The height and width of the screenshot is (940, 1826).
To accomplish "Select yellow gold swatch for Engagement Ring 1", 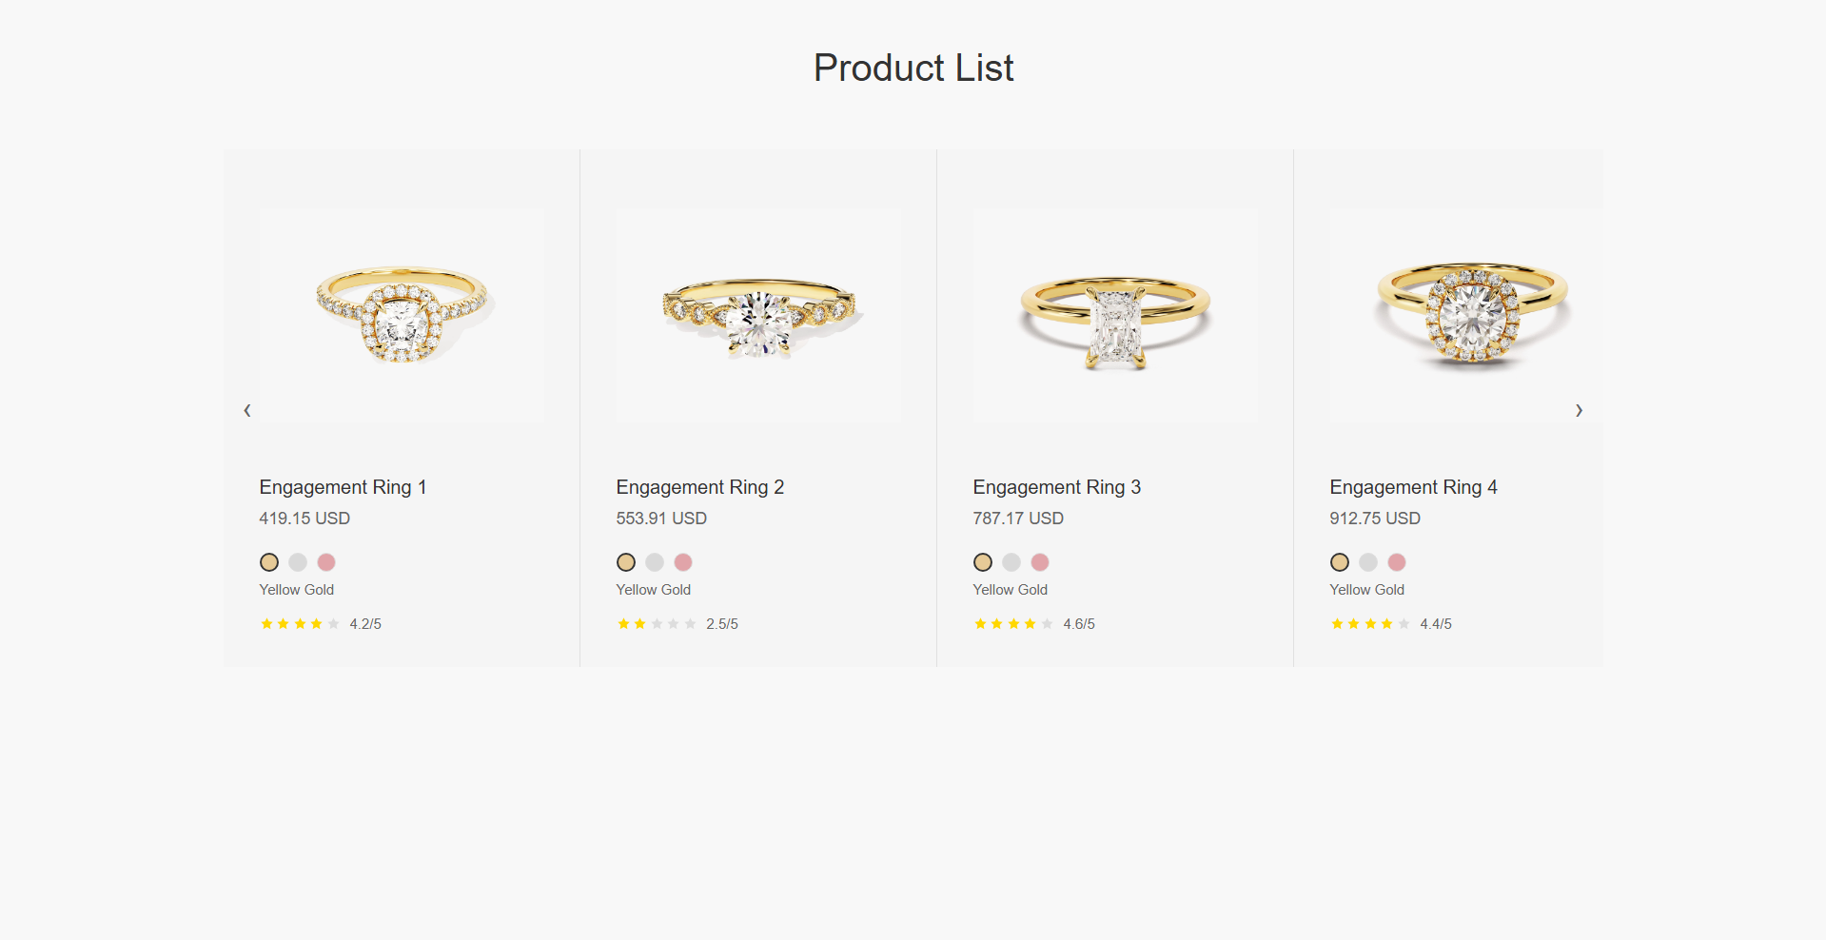I will click(x=269, y=562).
